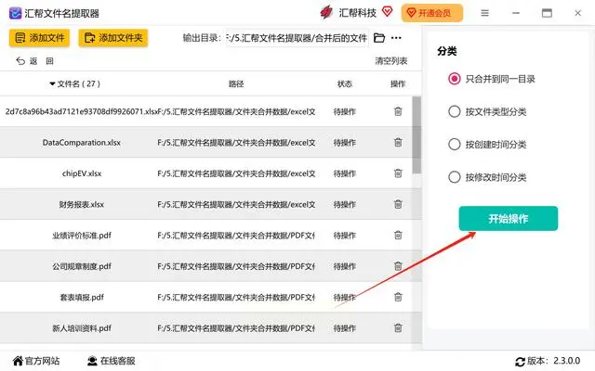Delete the 套表填报.pdf row
Image resolution: width=595 pixels, height=371 pixels.
(x=398, y=297)
